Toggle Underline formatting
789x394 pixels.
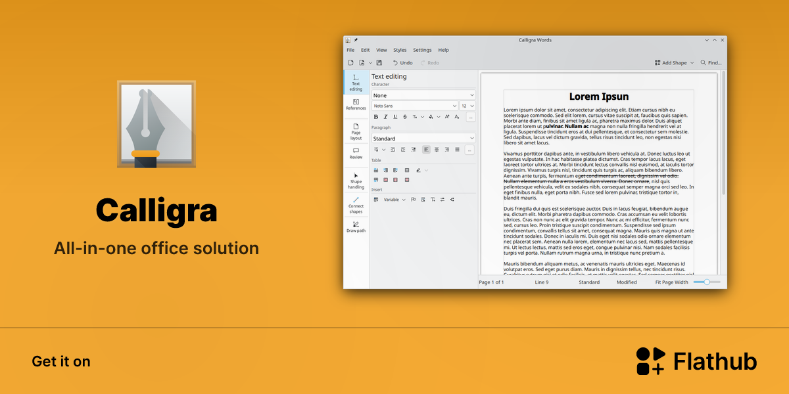[x=395, y=117]
